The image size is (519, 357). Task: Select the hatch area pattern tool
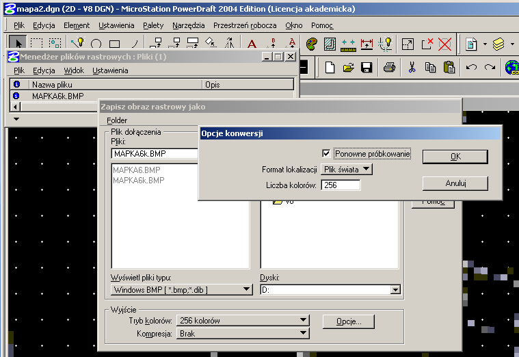coord(330,44)
